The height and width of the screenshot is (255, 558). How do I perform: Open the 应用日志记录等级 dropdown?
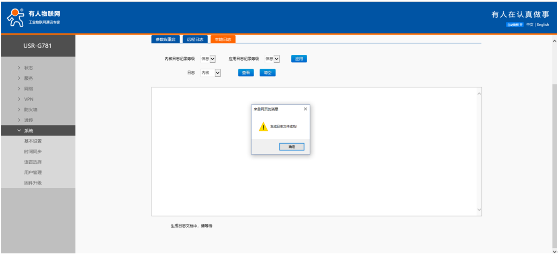click(272, 59)
